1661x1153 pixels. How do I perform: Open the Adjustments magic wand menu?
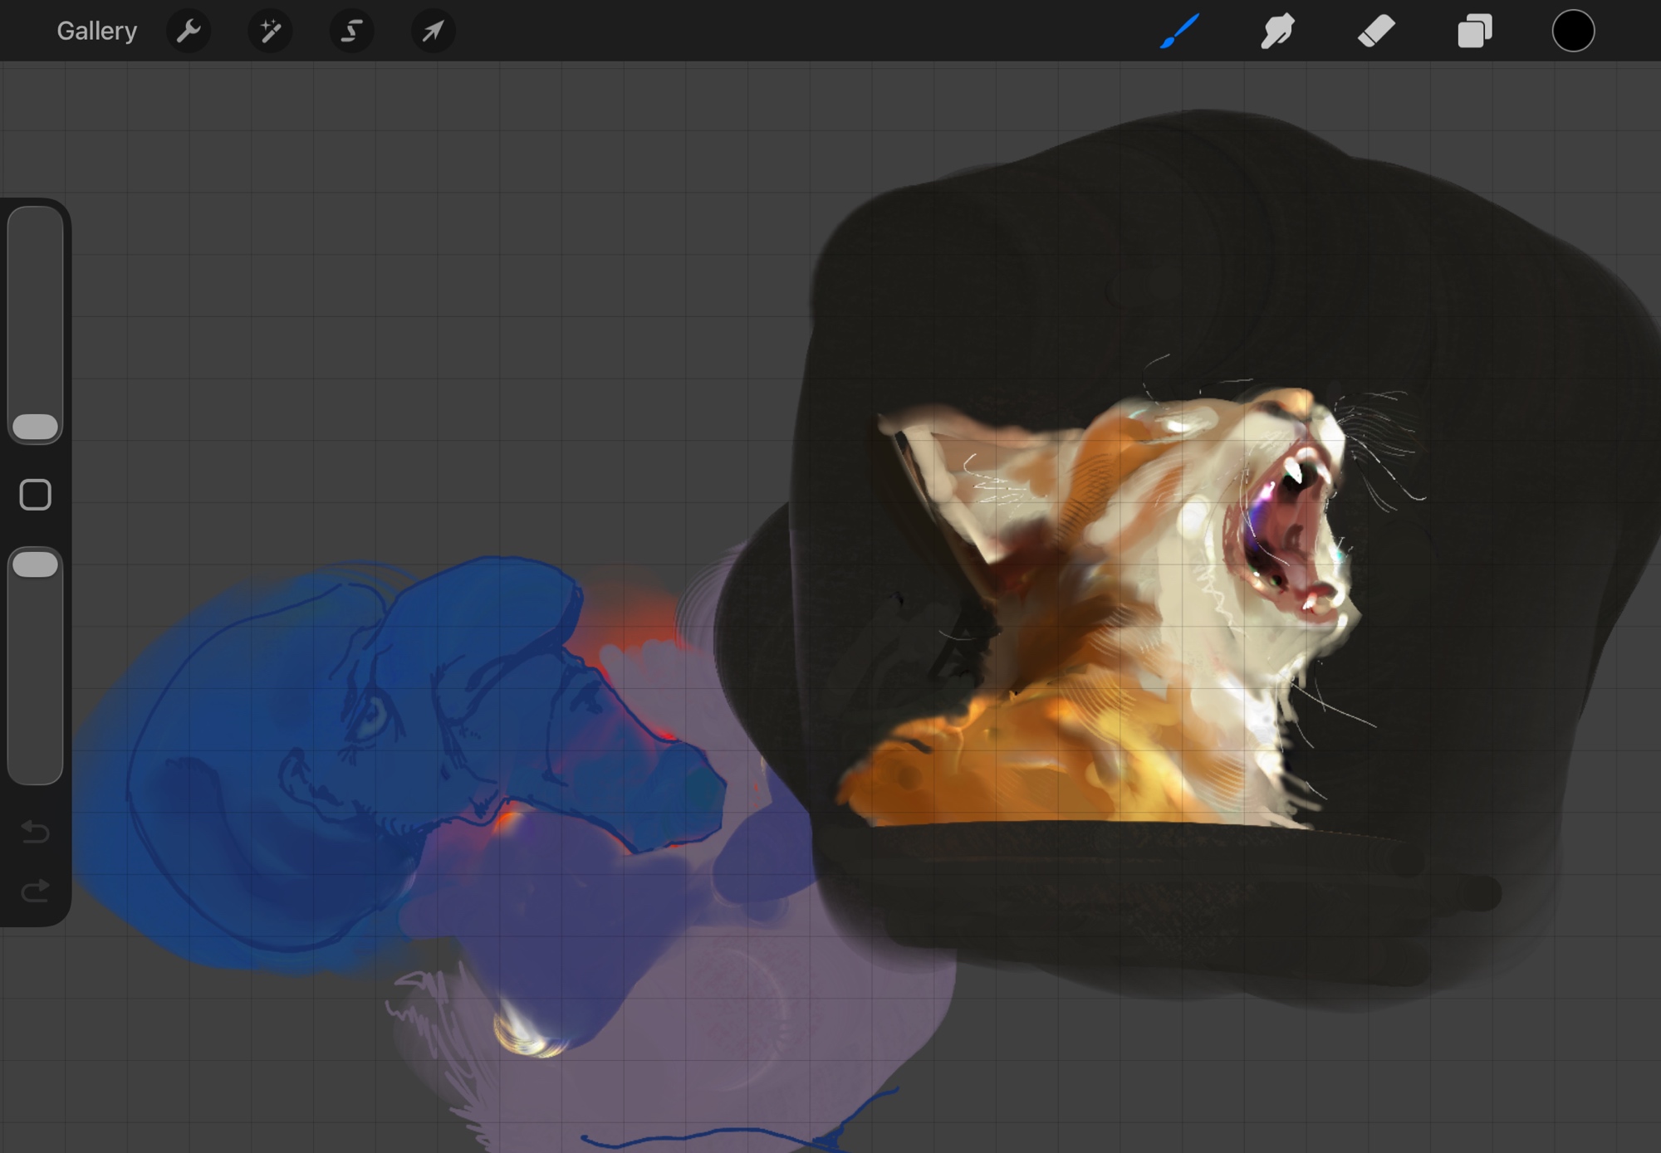click(x=270, y=32)
